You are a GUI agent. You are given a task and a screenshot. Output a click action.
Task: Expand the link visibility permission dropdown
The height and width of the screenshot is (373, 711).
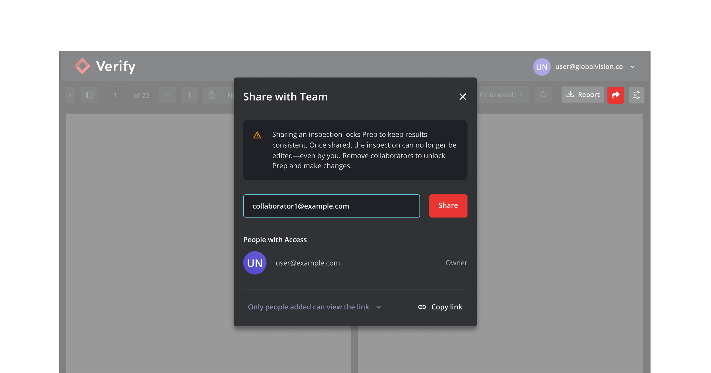coord(314,307)
